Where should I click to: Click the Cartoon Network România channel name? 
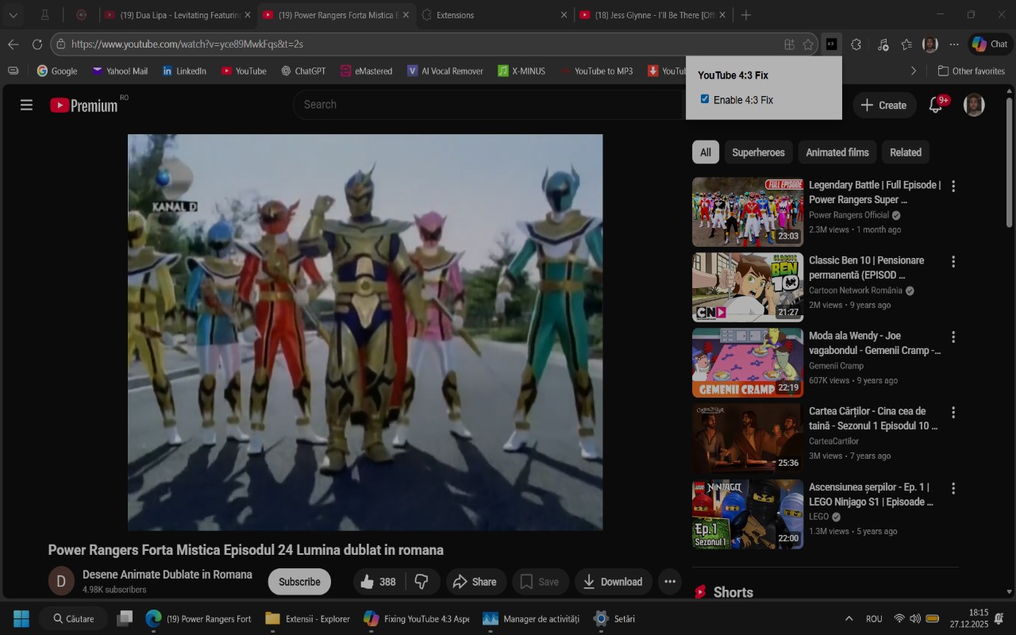[x=856, y=291]
